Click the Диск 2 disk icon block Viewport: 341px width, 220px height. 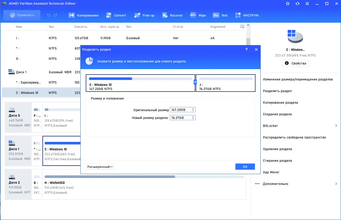18,184
